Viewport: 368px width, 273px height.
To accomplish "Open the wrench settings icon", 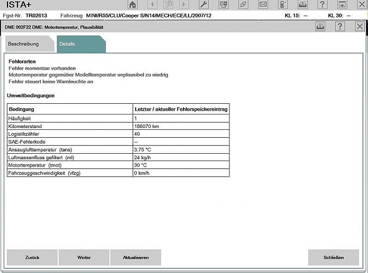I will click(x=204, y=5).
